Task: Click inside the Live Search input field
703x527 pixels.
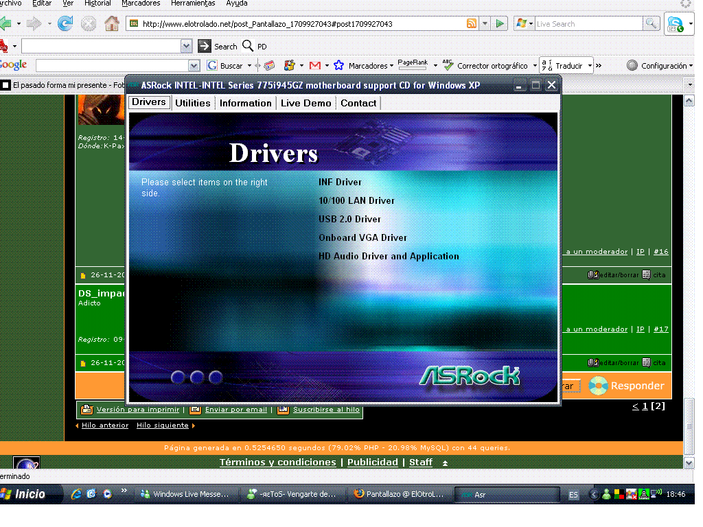Action: pos(587,24)
